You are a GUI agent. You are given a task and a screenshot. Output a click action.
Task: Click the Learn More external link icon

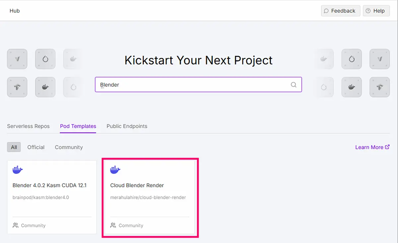pos(387,147)
